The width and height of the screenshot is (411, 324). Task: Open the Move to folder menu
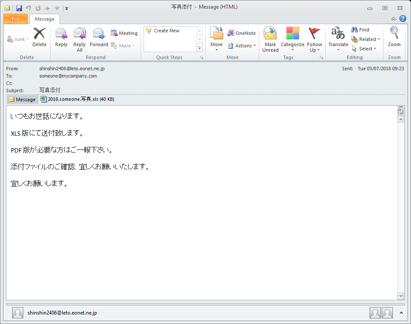(216, 39)
